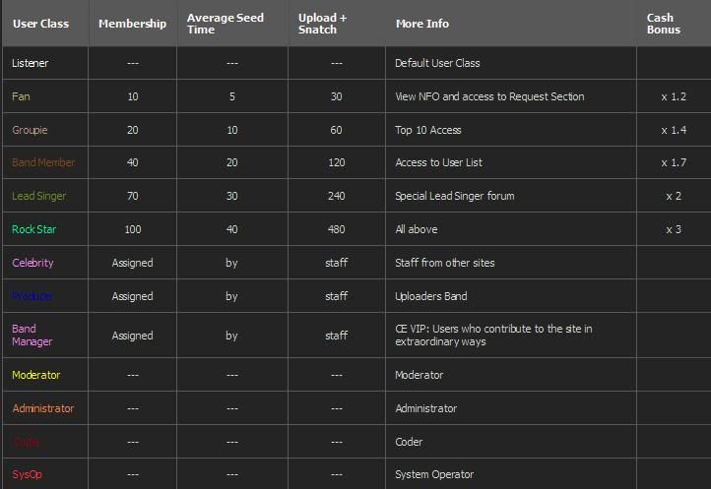Select the Average Seed Time header
Image resolution: width=711 pixels, height=489 pixels.
point(225,24)
